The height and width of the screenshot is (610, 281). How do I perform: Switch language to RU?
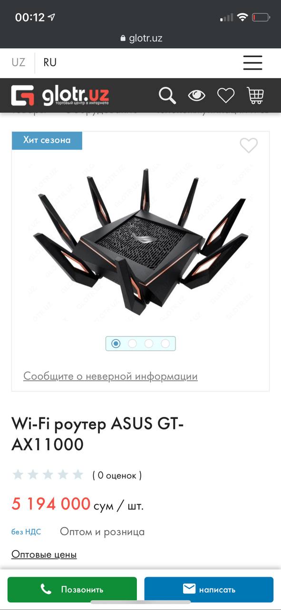pos(50,62)
